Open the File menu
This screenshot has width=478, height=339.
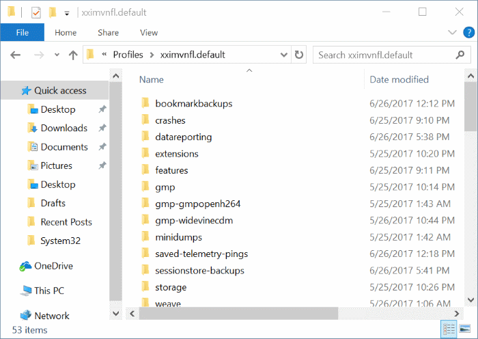point(22,32)
